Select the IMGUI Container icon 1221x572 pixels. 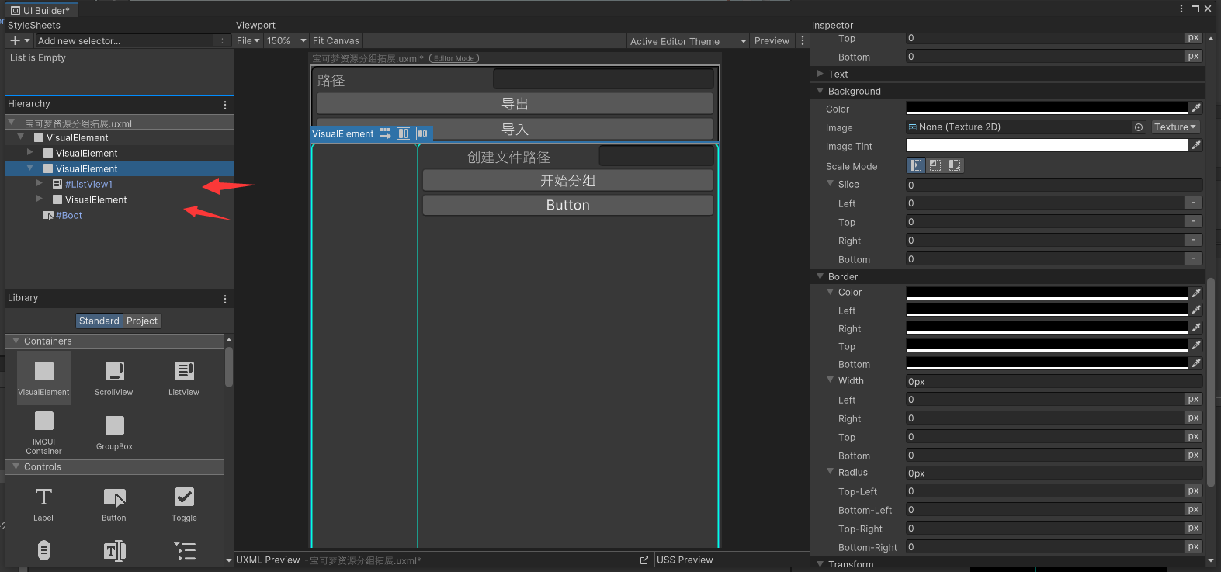[44, 421]
